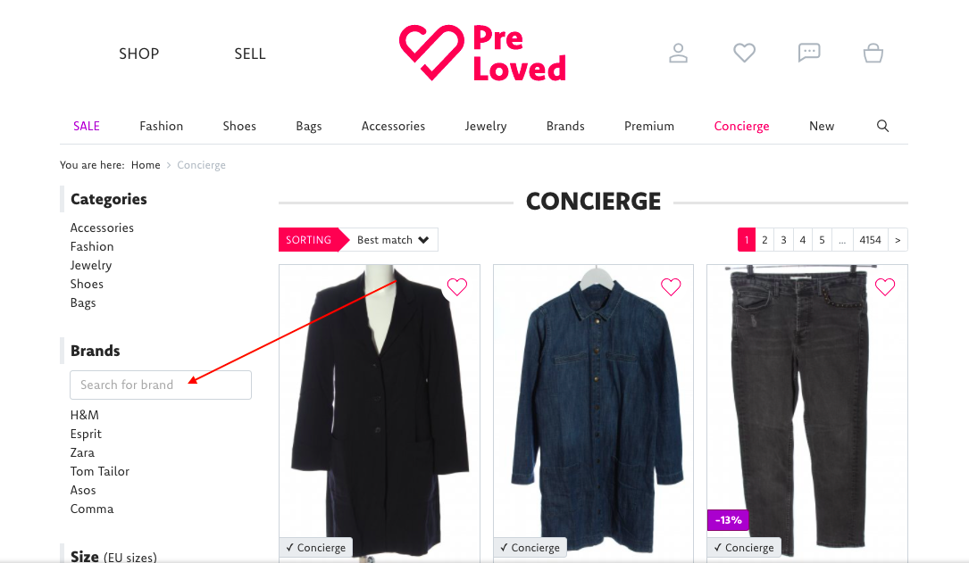Favorite the grey jeans heart icon
The height and width of the screenshot is (563, 969).
coord(884,286)
